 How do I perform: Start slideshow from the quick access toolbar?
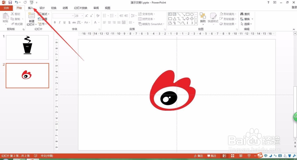[31, 2]
